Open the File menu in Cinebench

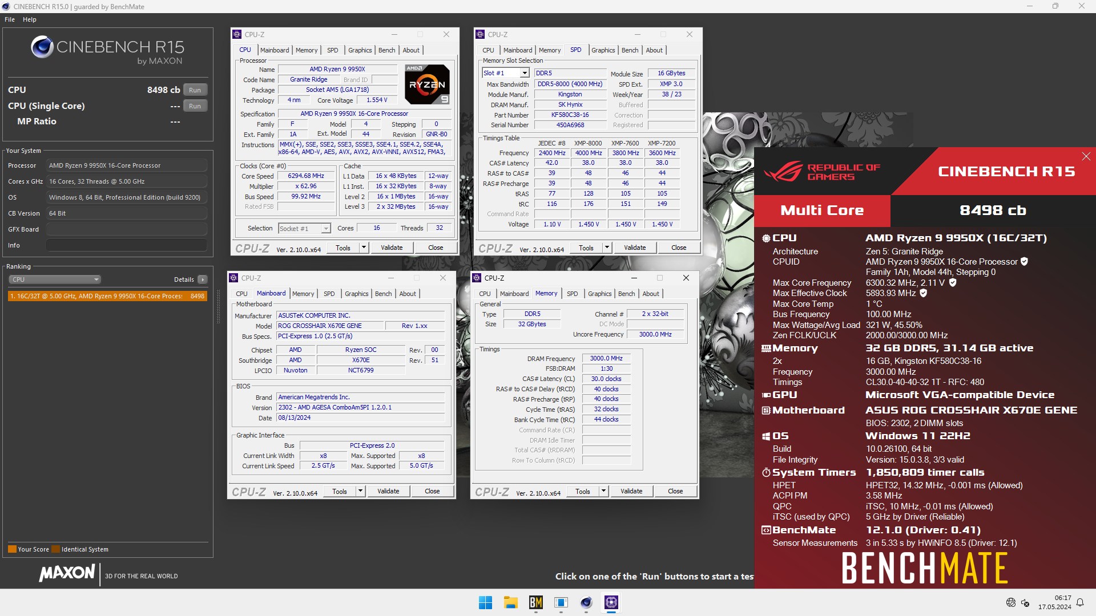tap(10, 19)
